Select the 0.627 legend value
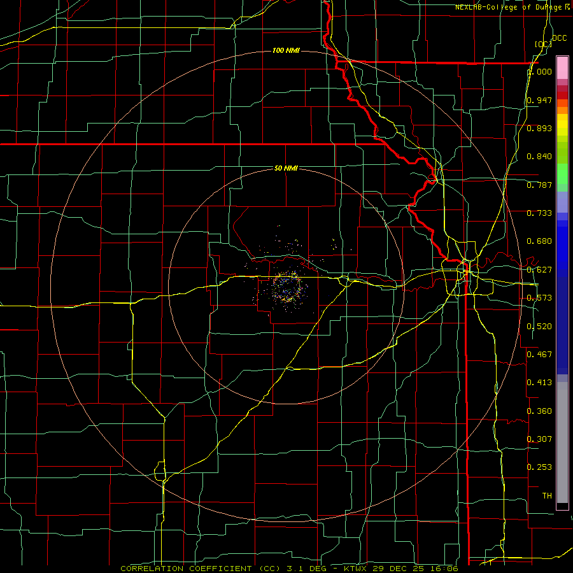The height and width of the screenshot is (573, 573). pyautogui.click(x=539, y=270)
